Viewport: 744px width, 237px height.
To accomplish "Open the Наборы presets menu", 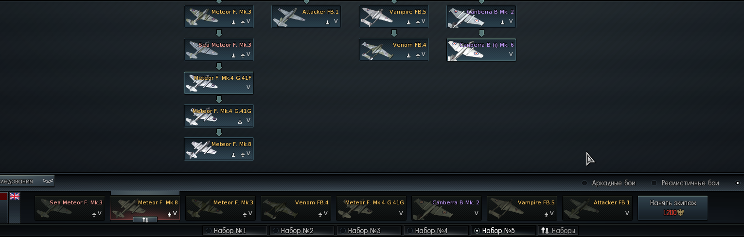I will 558,231.
